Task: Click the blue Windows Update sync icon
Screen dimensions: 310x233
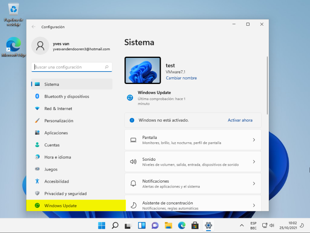Action: (x=130, y=98)
